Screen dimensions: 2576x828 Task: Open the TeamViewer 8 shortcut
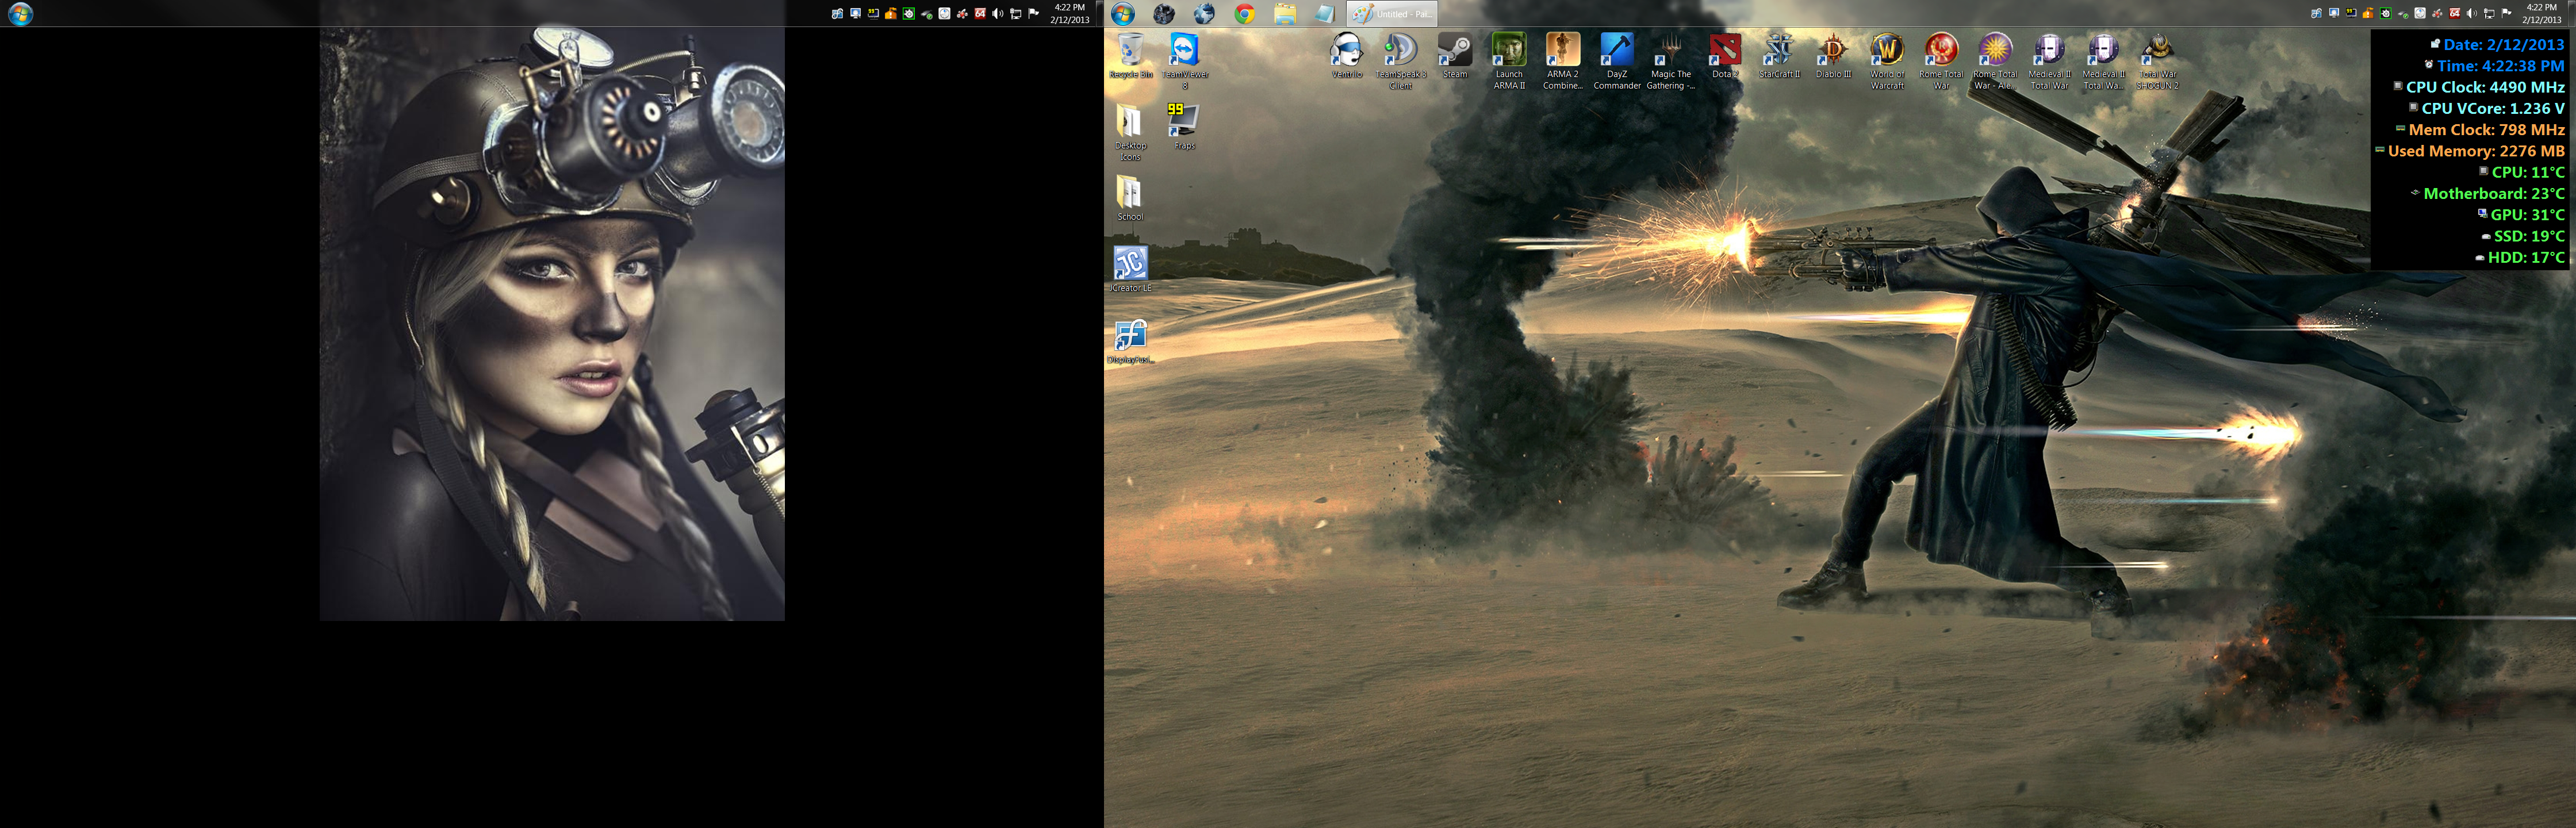pos(1184,50)
